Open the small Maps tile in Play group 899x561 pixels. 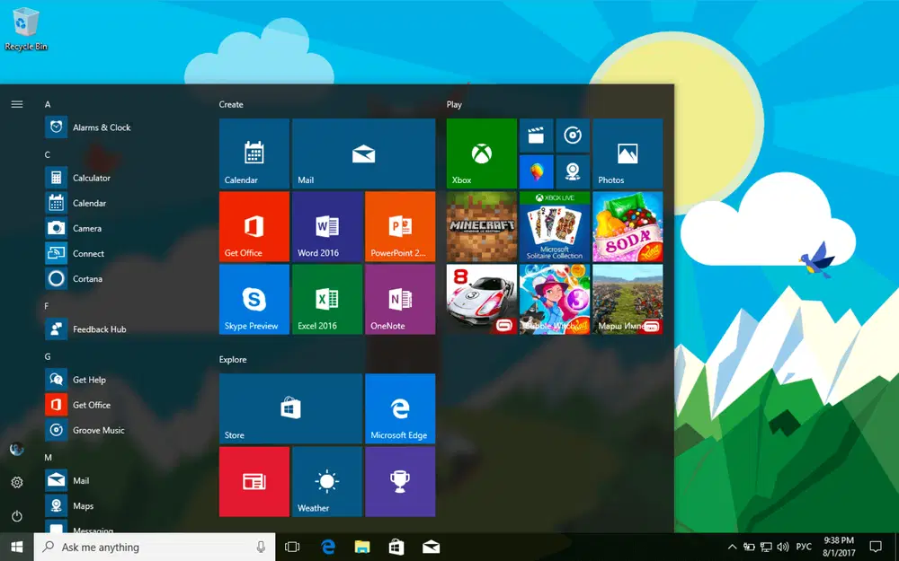[x=573, y=171]
